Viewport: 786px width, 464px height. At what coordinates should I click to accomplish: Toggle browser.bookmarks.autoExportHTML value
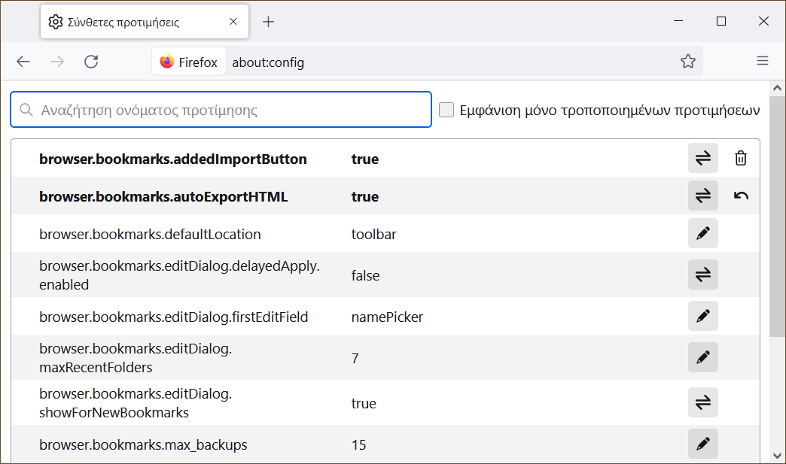coord(702,196)
